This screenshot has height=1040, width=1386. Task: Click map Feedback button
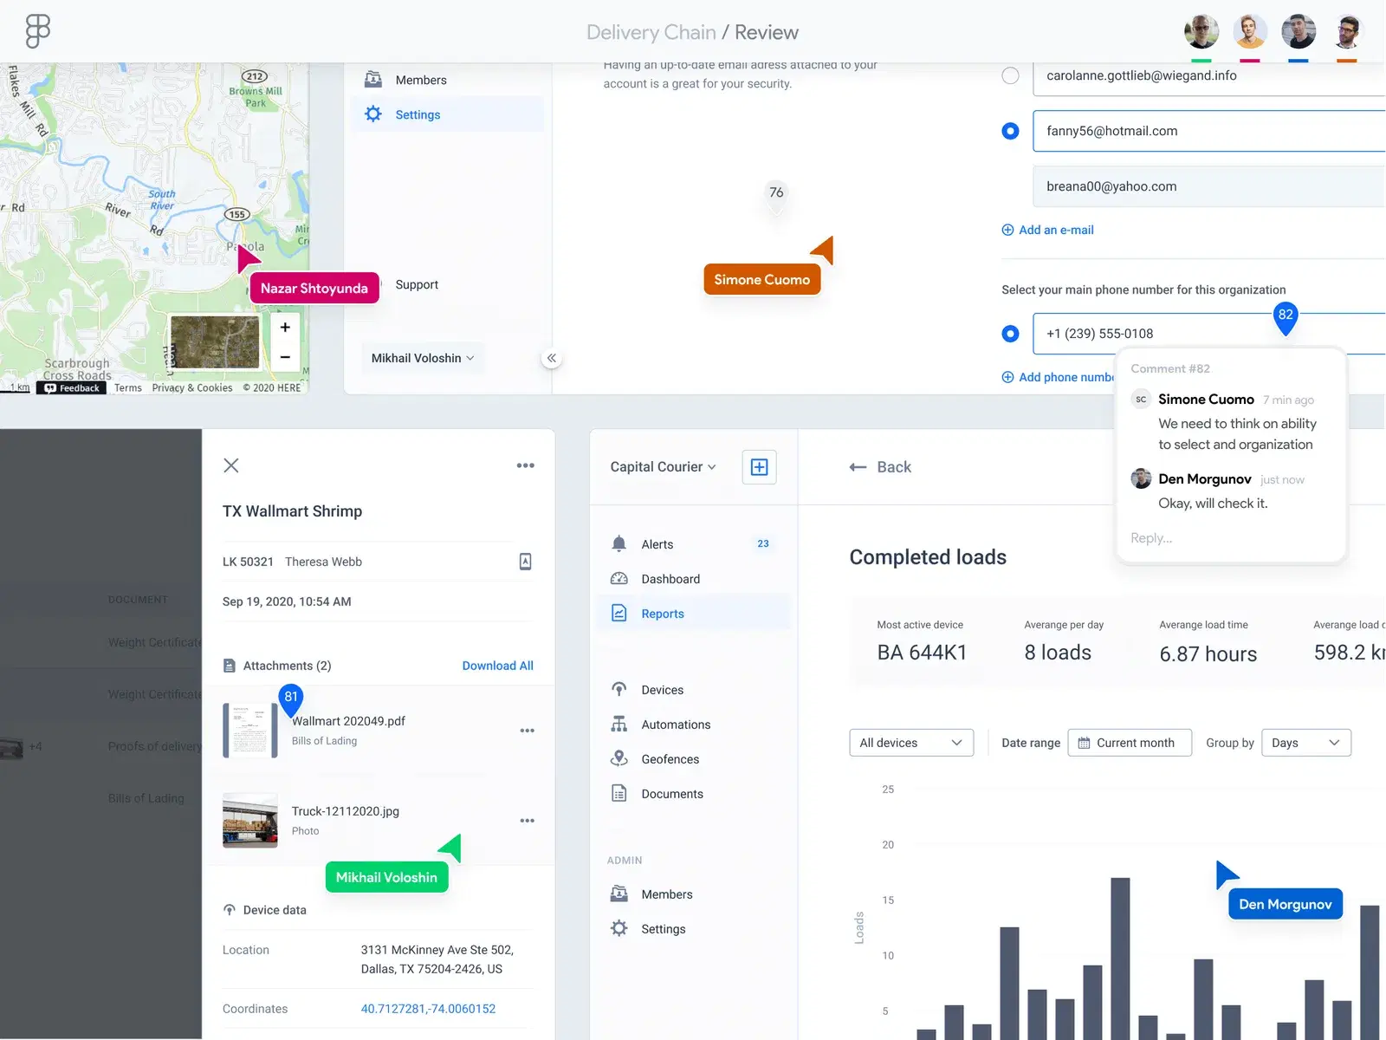coord(72,388)
